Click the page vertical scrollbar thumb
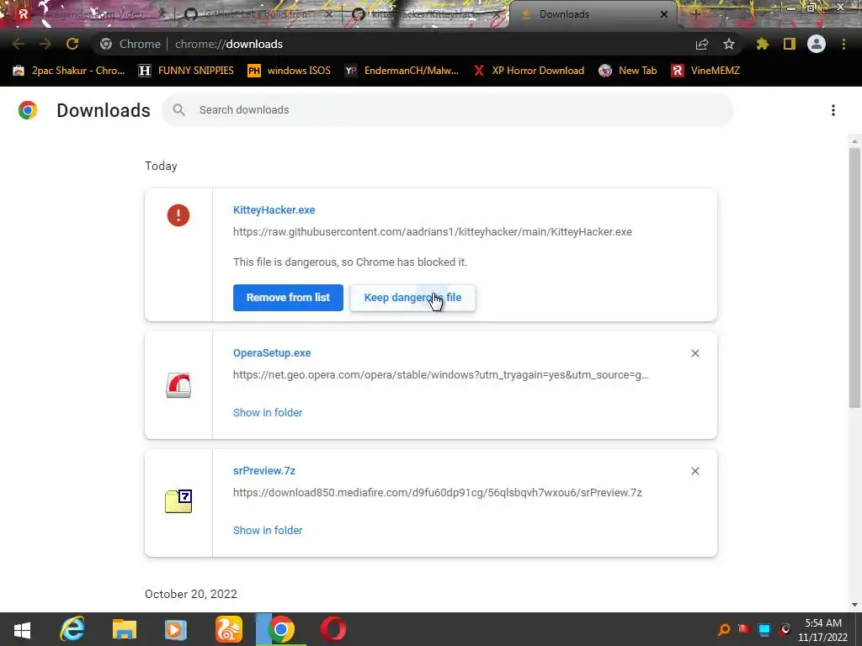The image size is (862, 646). coord(854,278)
